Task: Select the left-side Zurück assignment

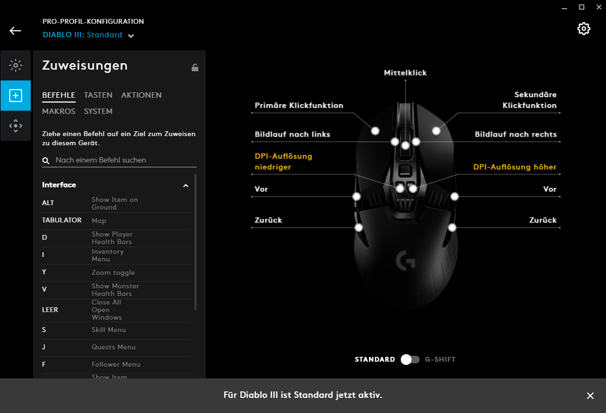Action: 268,220
